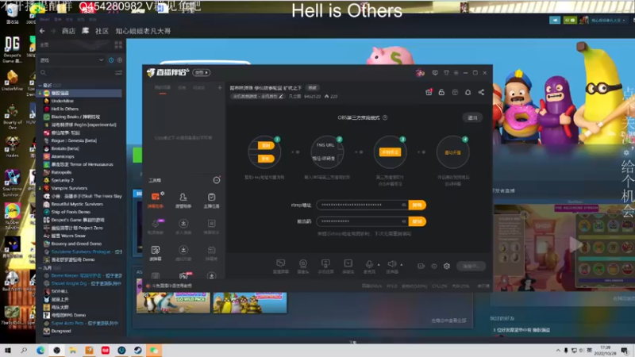635x357 pixels.
Task: Select the first scene tab in streaming app
Action: click(x=163, y=88)
